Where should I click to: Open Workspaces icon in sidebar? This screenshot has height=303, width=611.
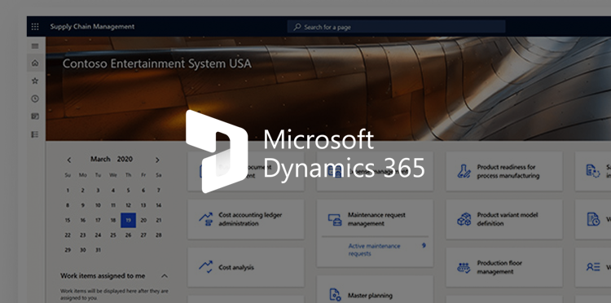(x=35, y=116)
